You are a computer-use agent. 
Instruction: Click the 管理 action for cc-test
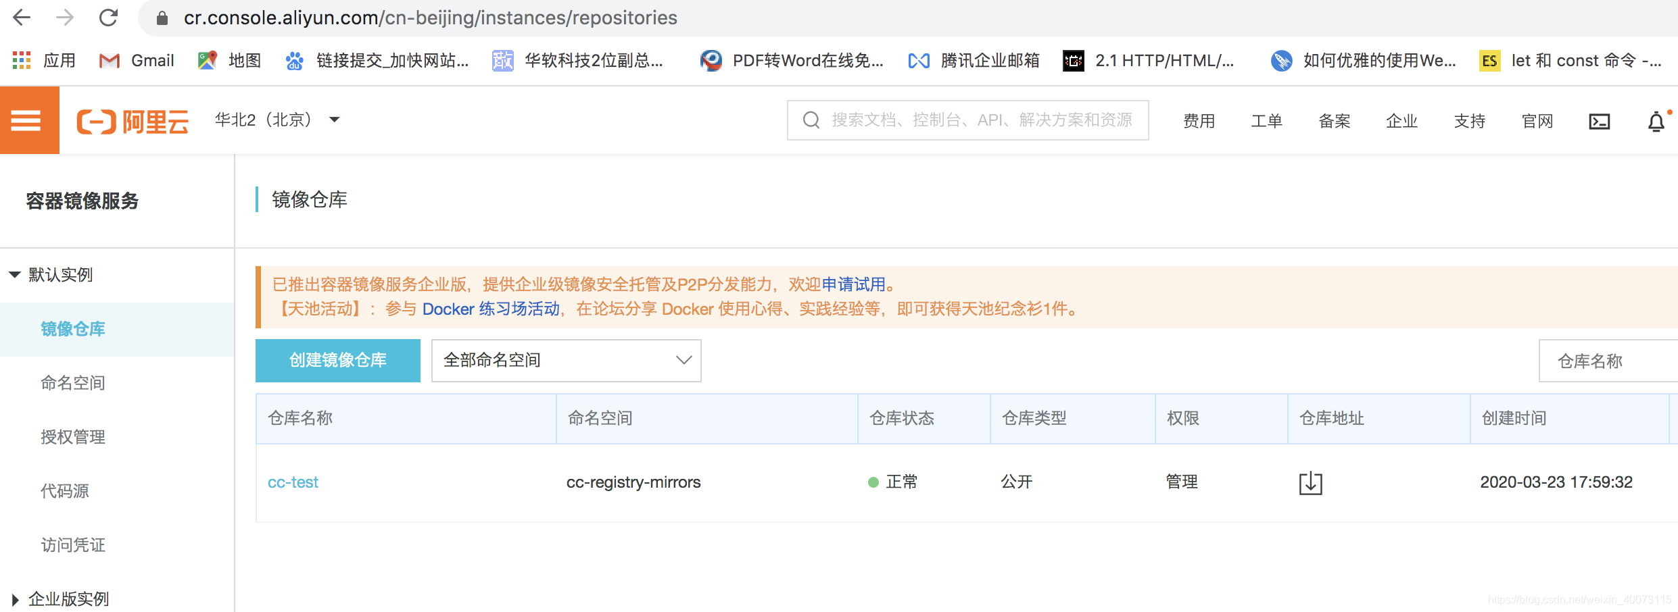click(x=1182, y=482)
